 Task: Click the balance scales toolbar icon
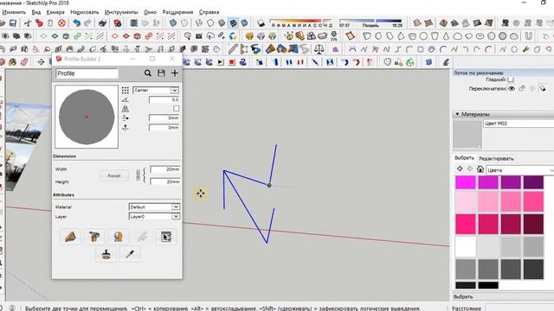point(319,48)
